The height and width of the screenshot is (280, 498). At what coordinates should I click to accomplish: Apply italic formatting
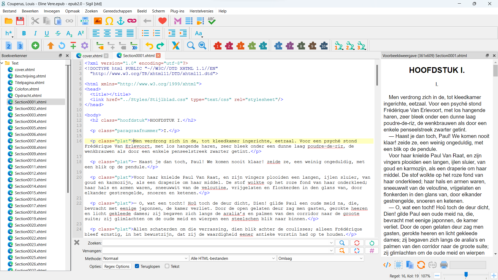pyautogui.click(x=35, y=33)
